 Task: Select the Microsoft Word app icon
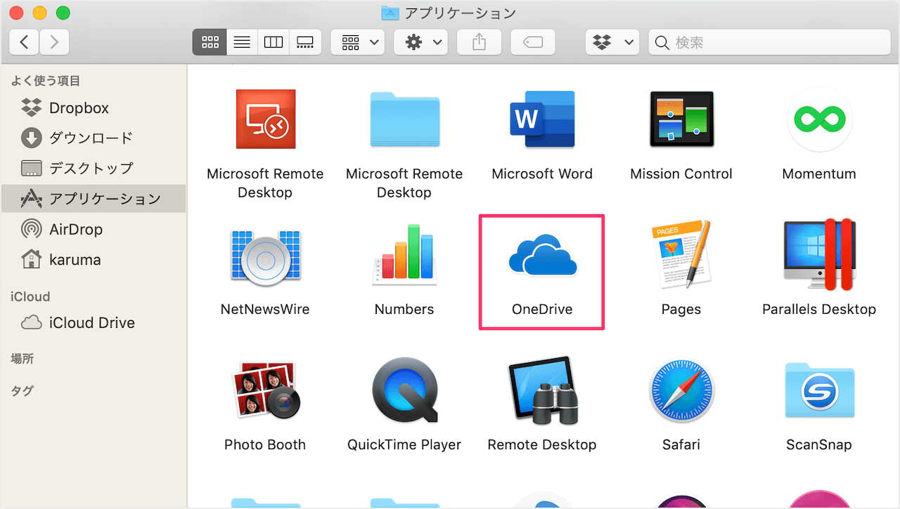(542, 119)
